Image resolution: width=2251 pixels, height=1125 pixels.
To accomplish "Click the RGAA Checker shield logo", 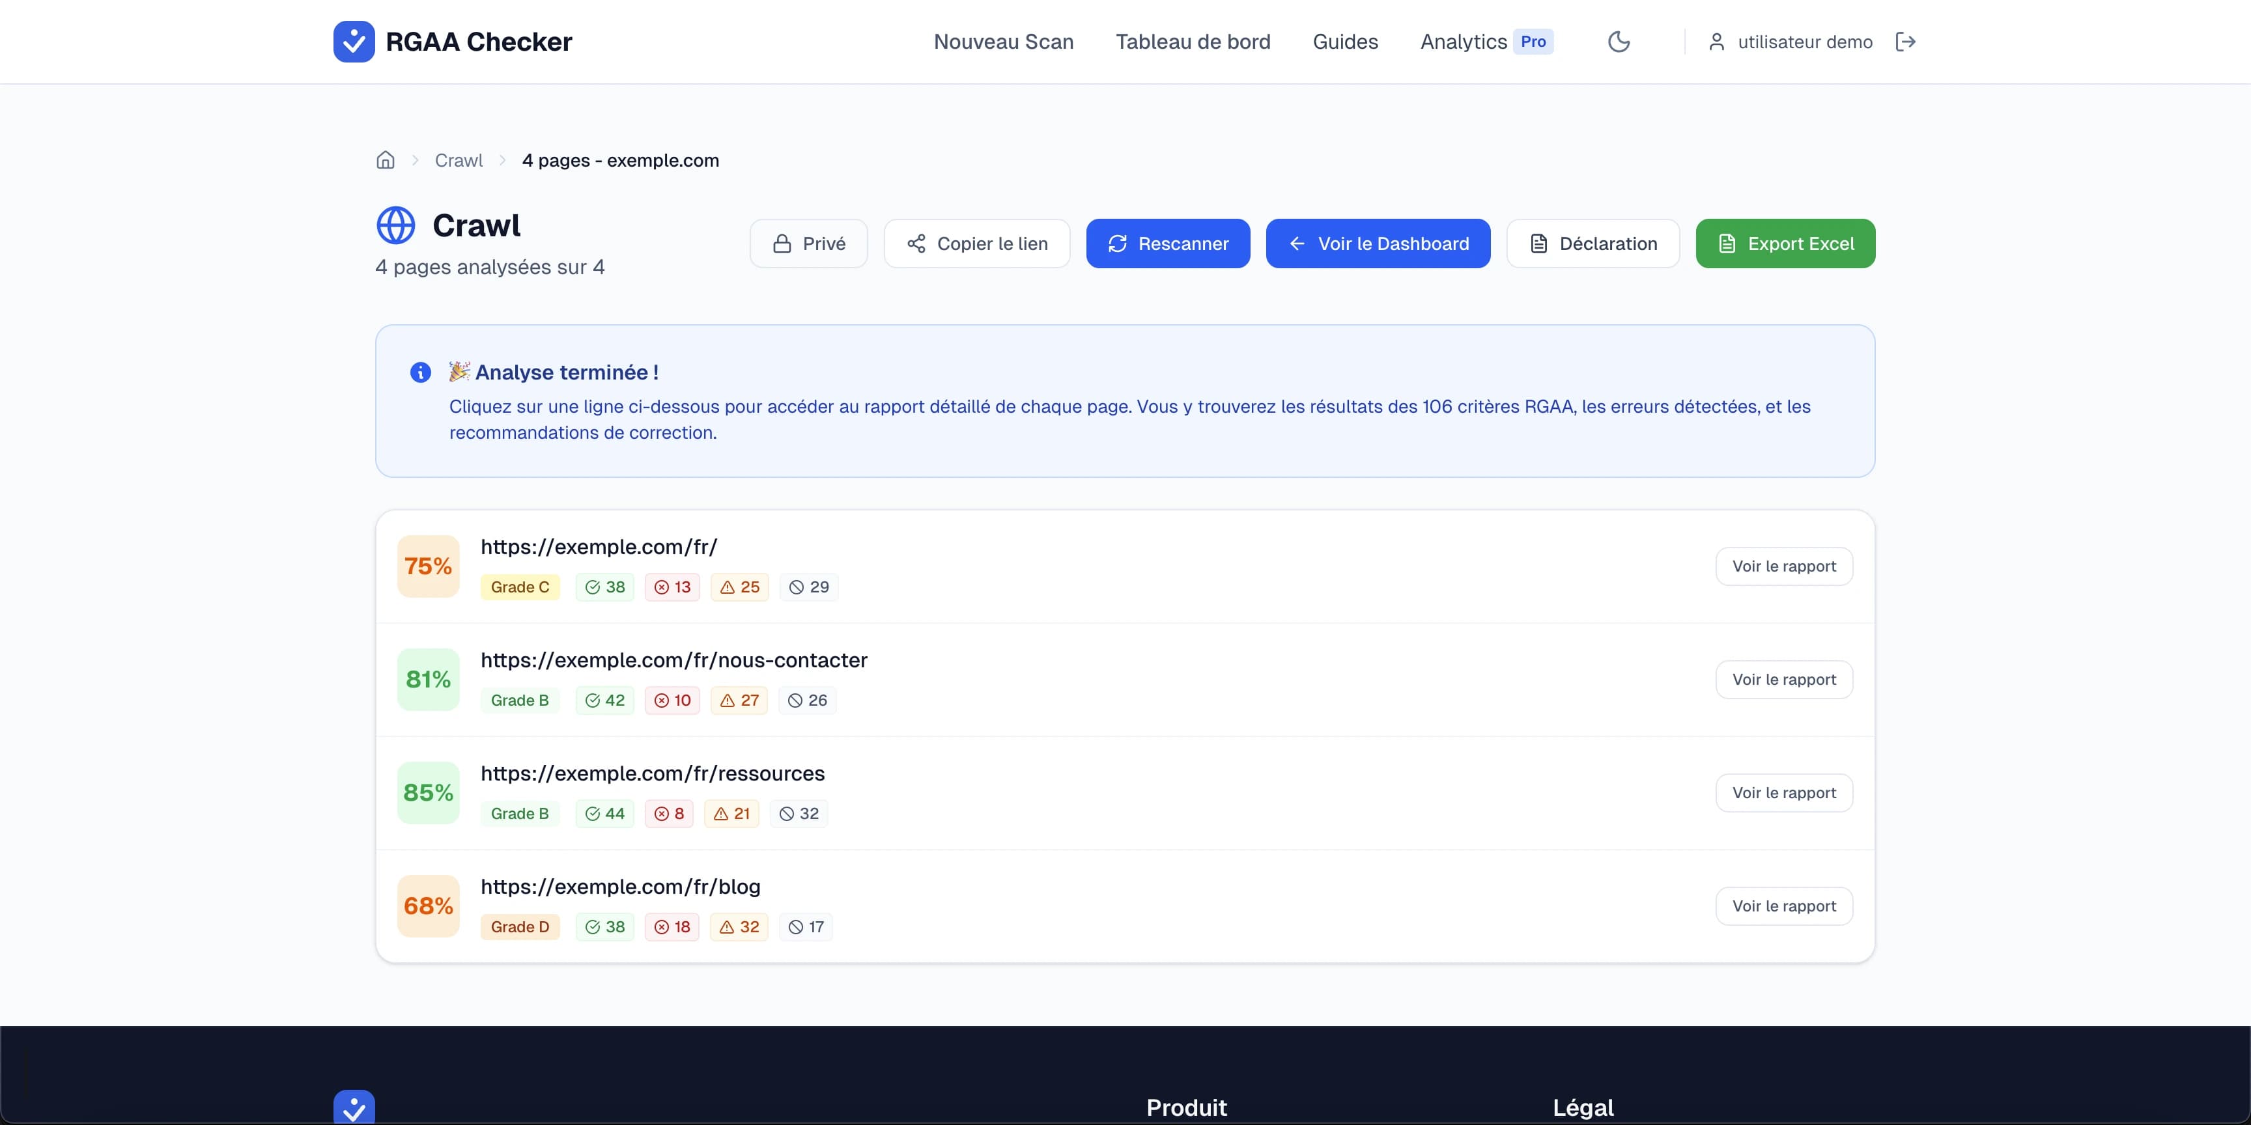I will coord(354,41).
